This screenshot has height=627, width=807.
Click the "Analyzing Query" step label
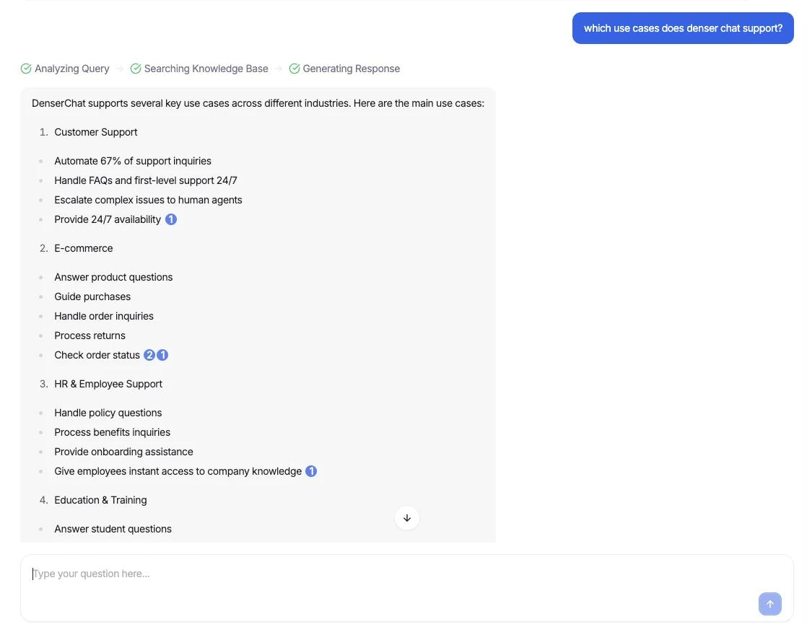(x=72, y=68)
